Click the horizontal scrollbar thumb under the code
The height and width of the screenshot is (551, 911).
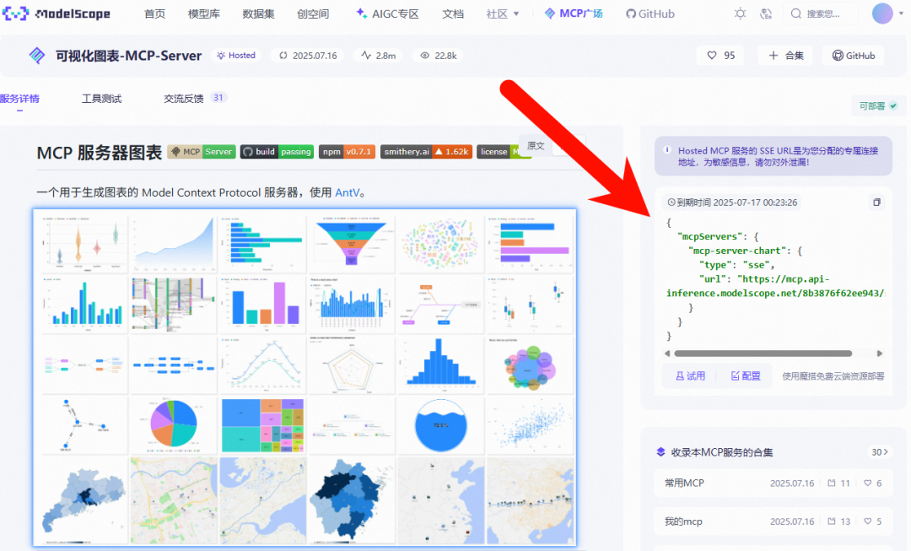coord(763,354)
